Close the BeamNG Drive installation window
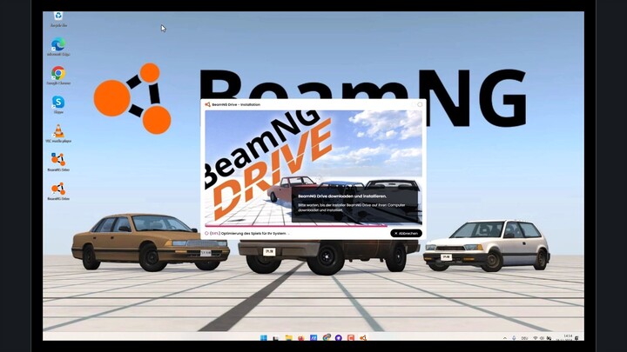The height and width of the screenshot is (352, 627). click(420, 104)
